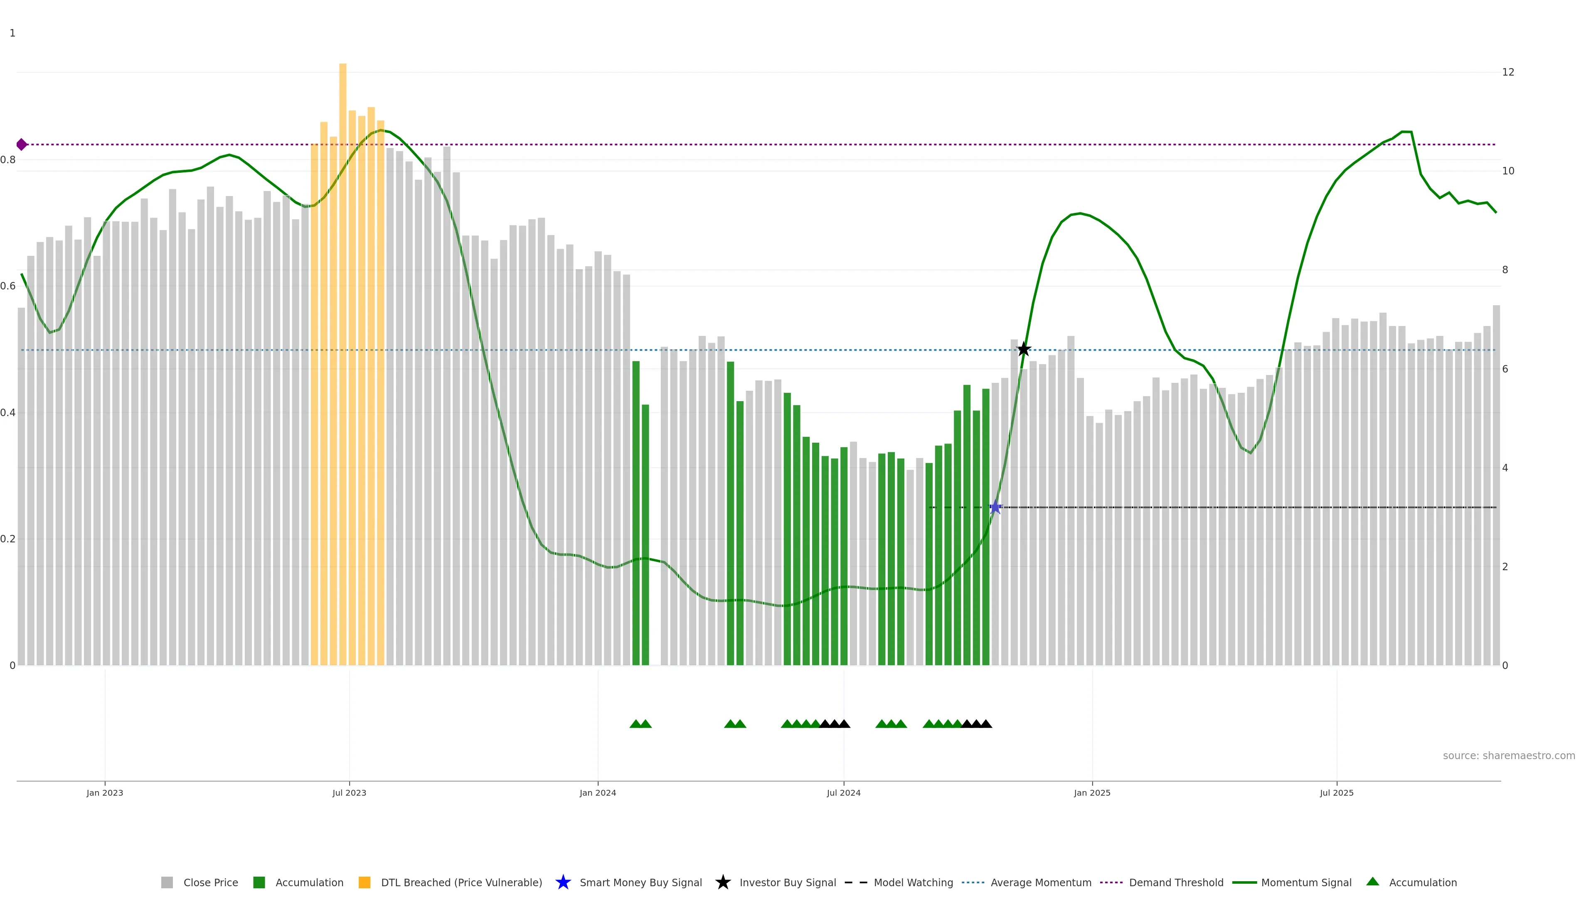The image size is (1596, 897).
Task: Click the orange DTL Breached color swatch
Action: pos(365,883)
